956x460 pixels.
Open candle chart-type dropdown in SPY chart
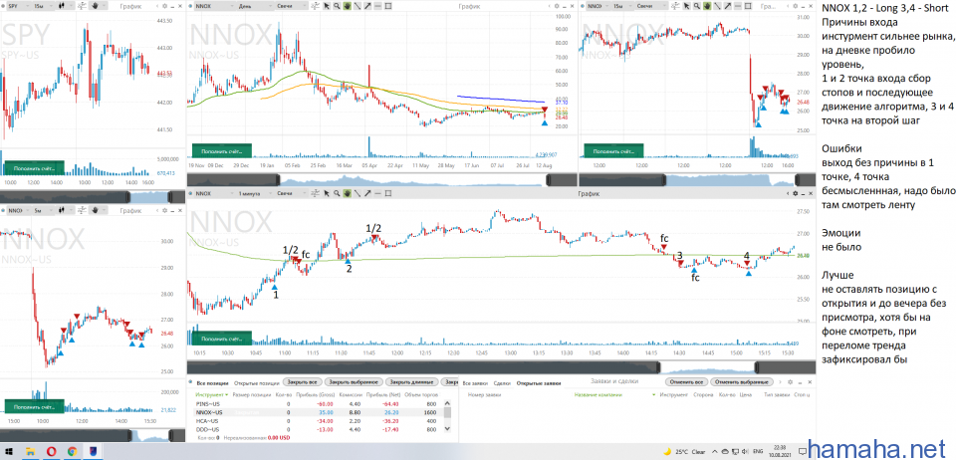(66, 6)
